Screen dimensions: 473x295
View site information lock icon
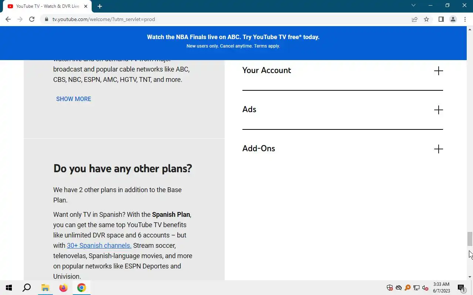pos(47,19)
